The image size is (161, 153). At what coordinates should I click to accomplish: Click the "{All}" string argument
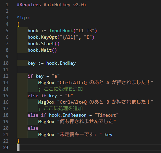[69, 37]
